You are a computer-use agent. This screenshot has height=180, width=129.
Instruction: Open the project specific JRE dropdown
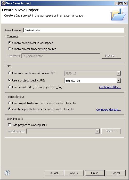click(x=119, y=80)
